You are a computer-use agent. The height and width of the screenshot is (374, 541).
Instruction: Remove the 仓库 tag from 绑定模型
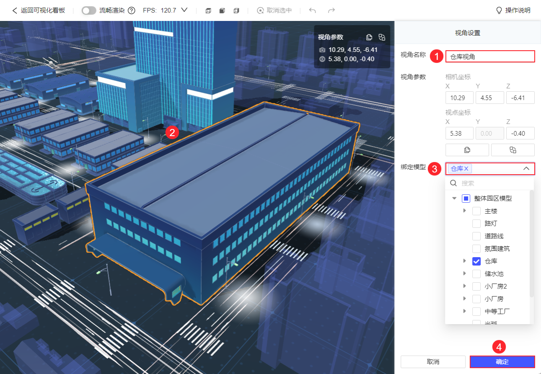(466, 168)
